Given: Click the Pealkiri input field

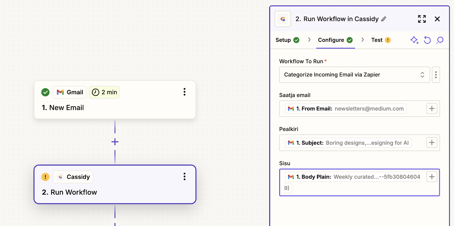Looking at the screenshot, I should coord(360,143).
